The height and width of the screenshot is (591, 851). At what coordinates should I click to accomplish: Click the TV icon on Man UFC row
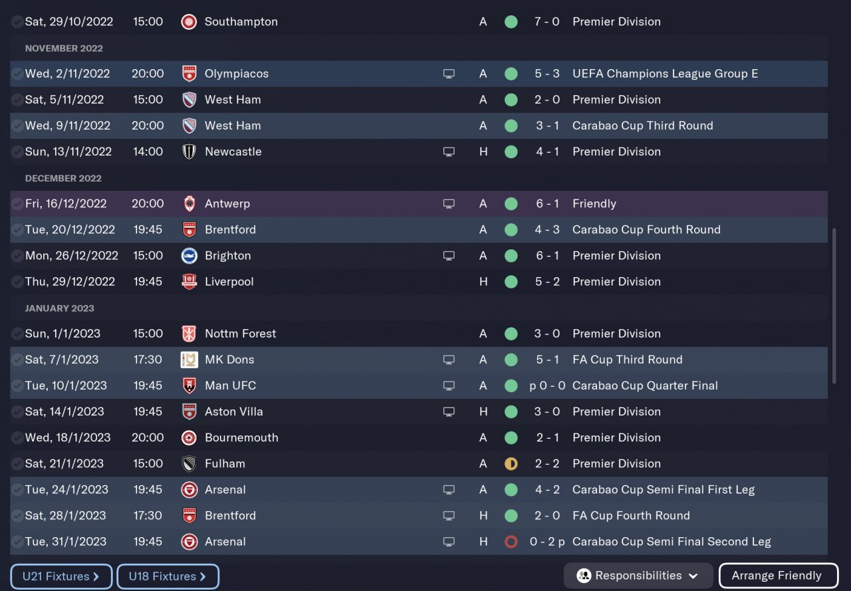tap(449, 386)
